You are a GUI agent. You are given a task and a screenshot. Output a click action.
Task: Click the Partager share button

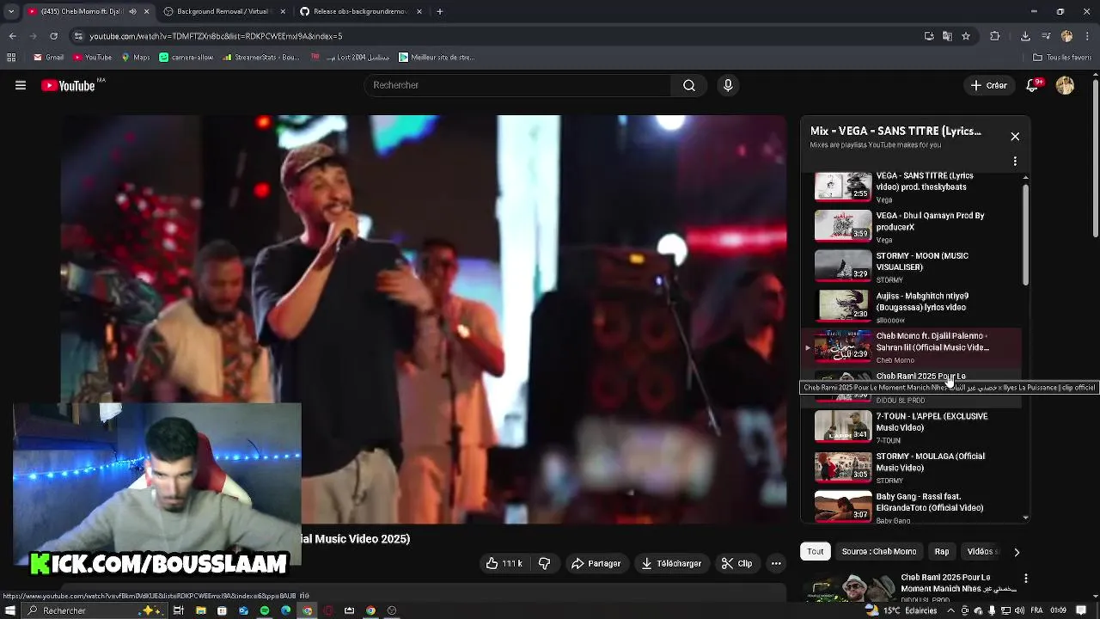(596, 563)
